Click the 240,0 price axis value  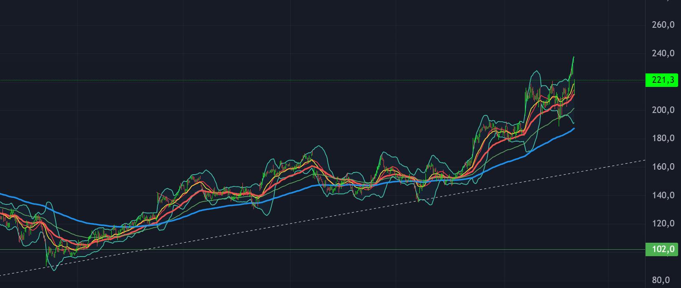coord(663,53)
